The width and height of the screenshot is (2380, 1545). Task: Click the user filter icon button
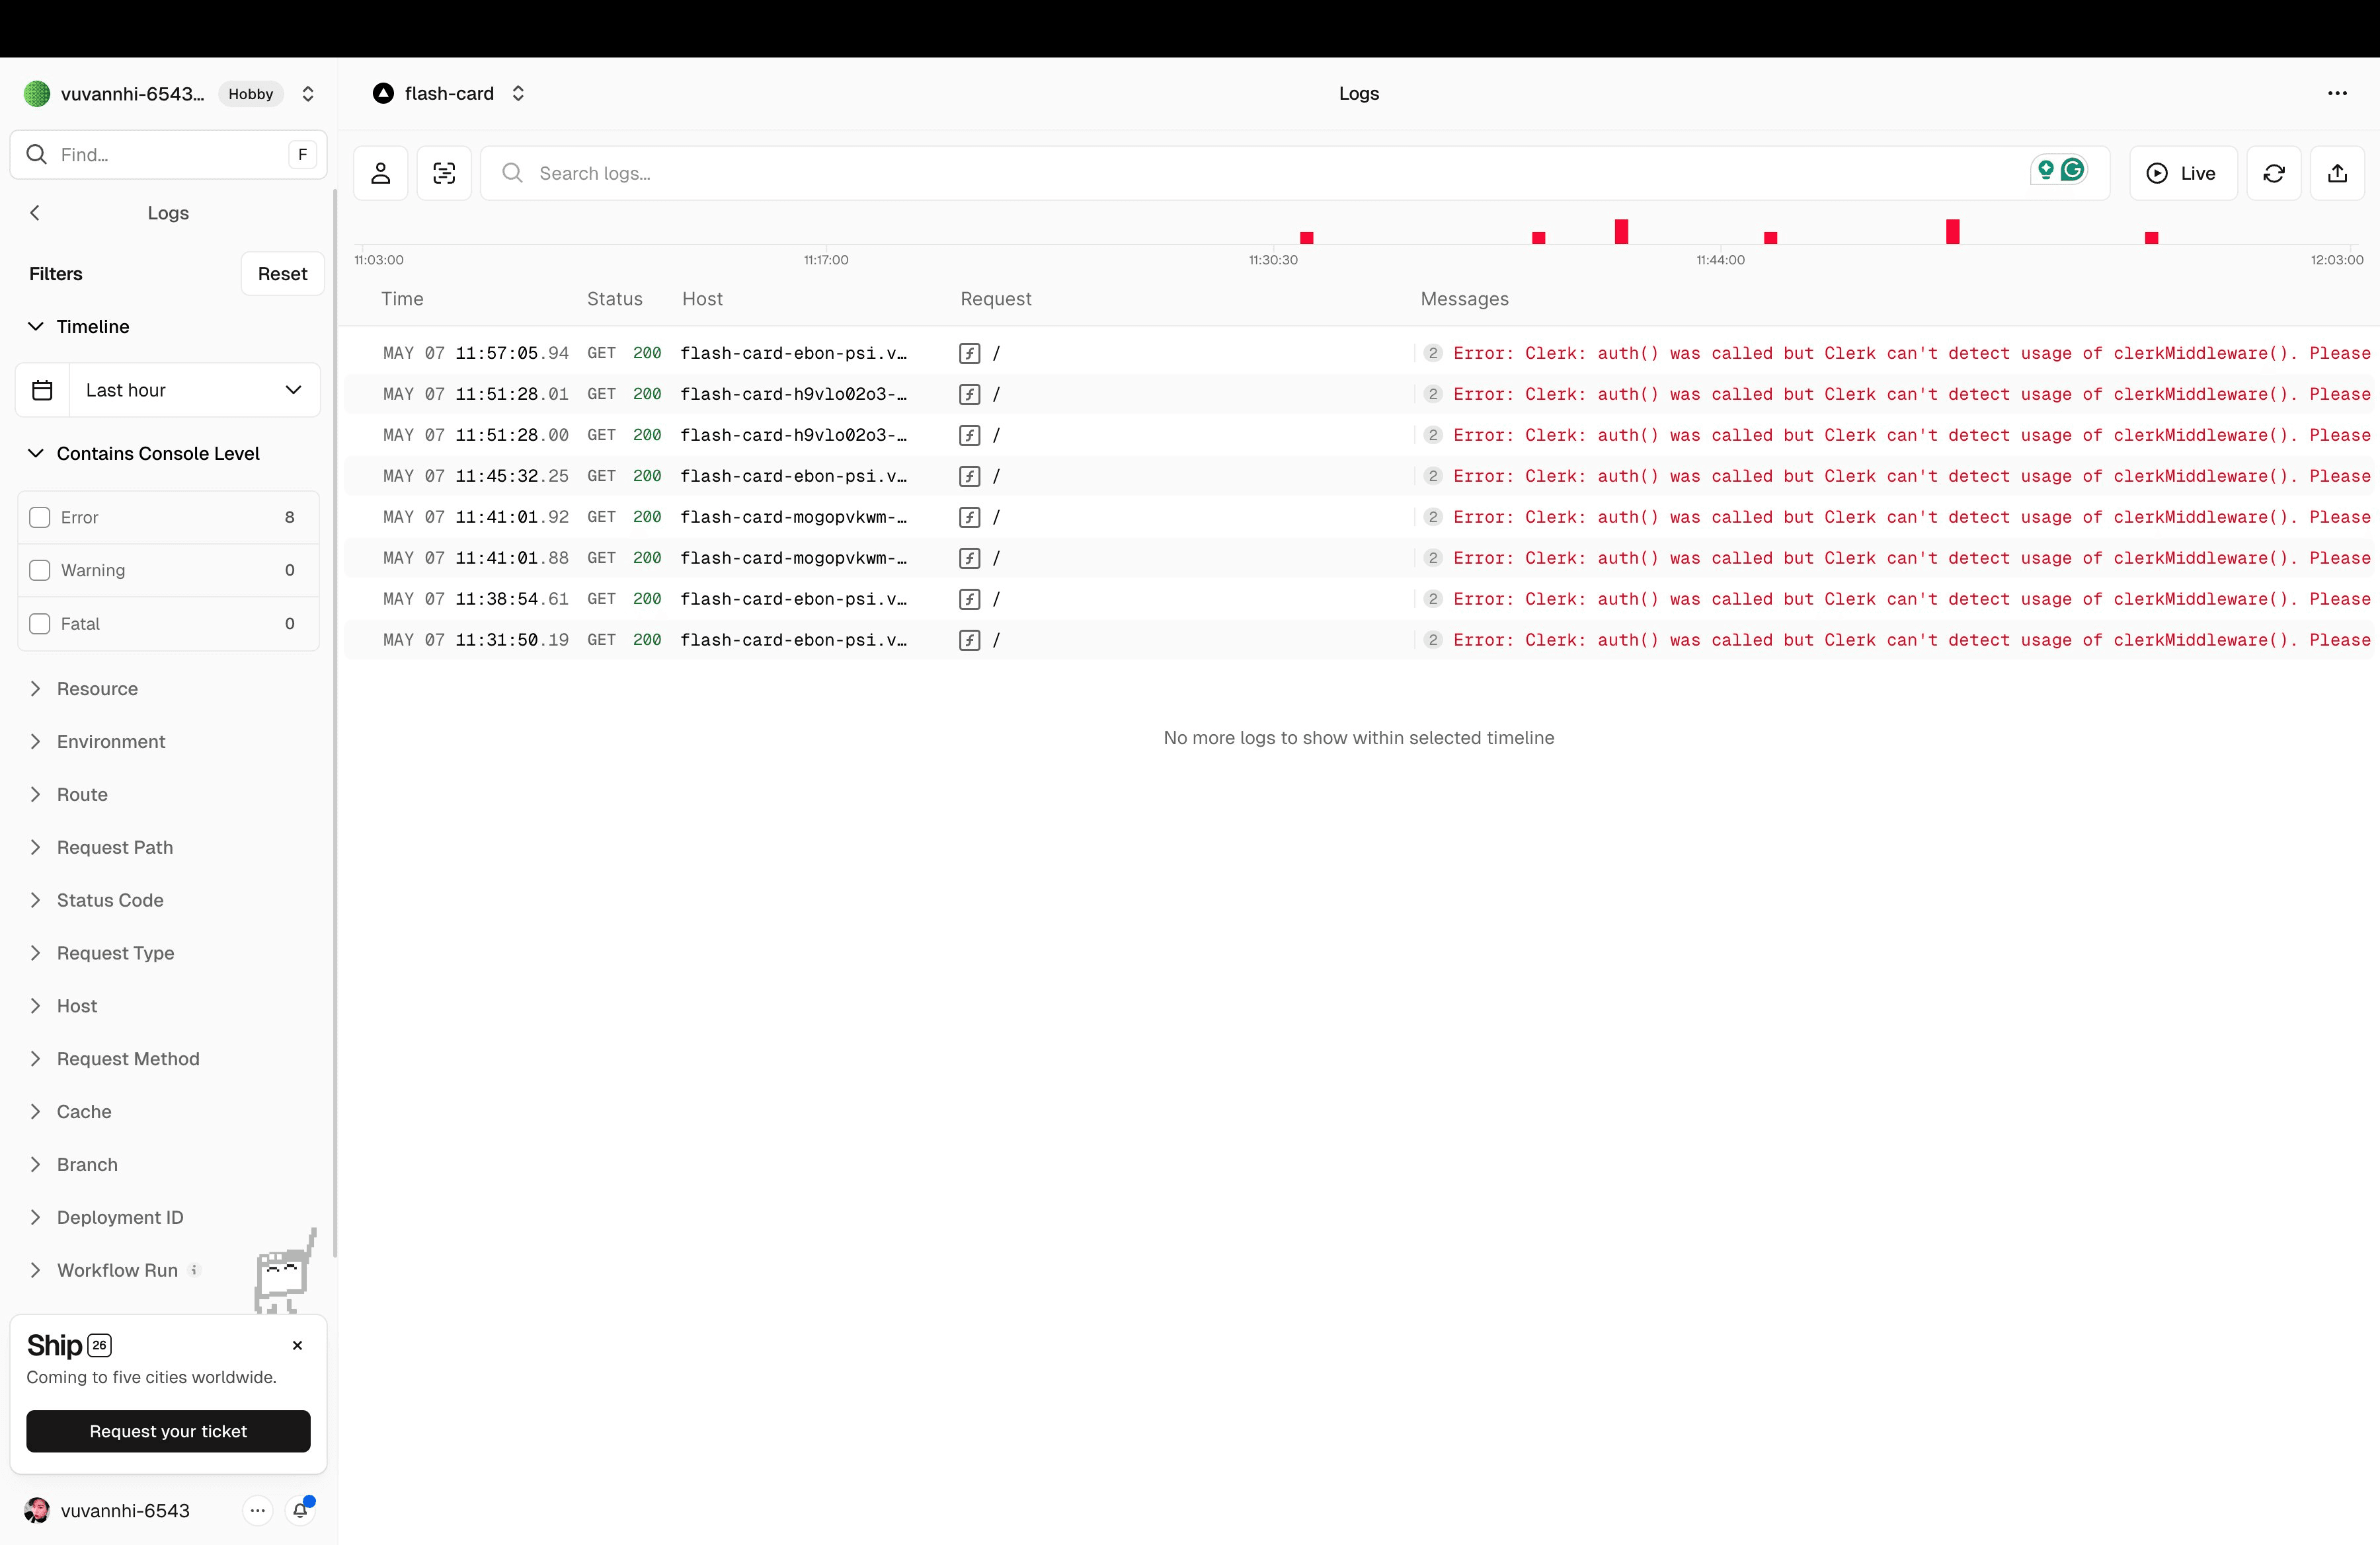[380, 173]
